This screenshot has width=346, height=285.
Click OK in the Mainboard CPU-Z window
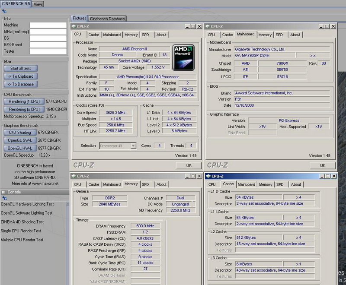[323, 165]
